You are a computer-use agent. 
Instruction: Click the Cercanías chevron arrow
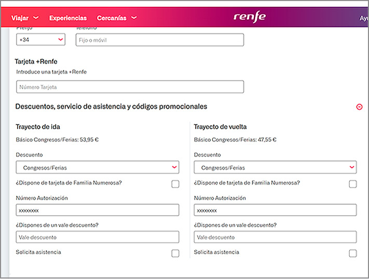click(x=134, y=18)
